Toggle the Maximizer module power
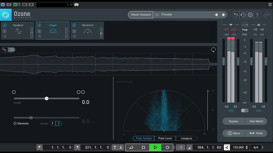The height and width of the screenshot is (153, 273). click(x=74, y=25)
